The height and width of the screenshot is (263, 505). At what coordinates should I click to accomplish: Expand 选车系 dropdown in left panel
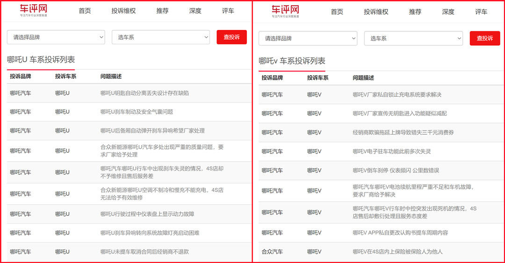tap(161, 37)
